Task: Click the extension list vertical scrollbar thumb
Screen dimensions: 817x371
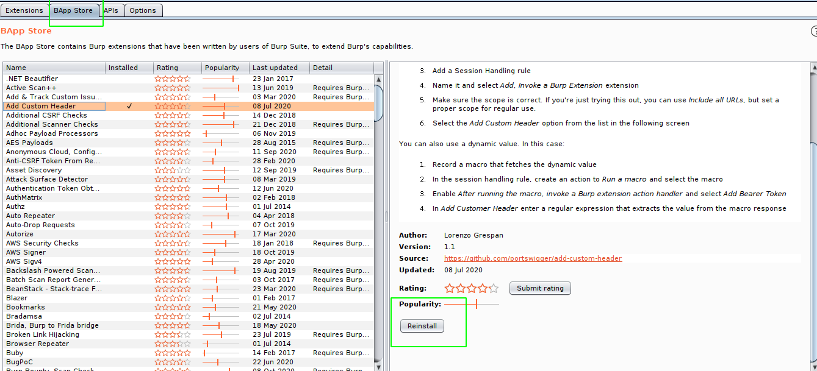Action: tap(379, 104)
